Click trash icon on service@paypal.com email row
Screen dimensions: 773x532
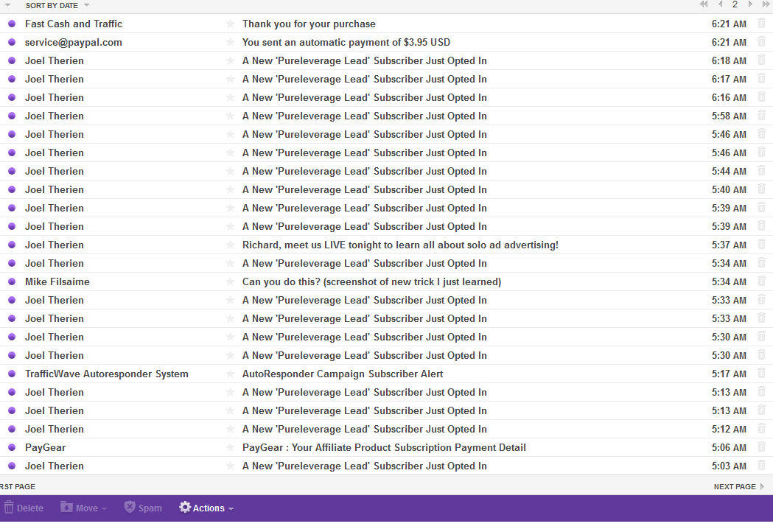(x=762, y=42)
